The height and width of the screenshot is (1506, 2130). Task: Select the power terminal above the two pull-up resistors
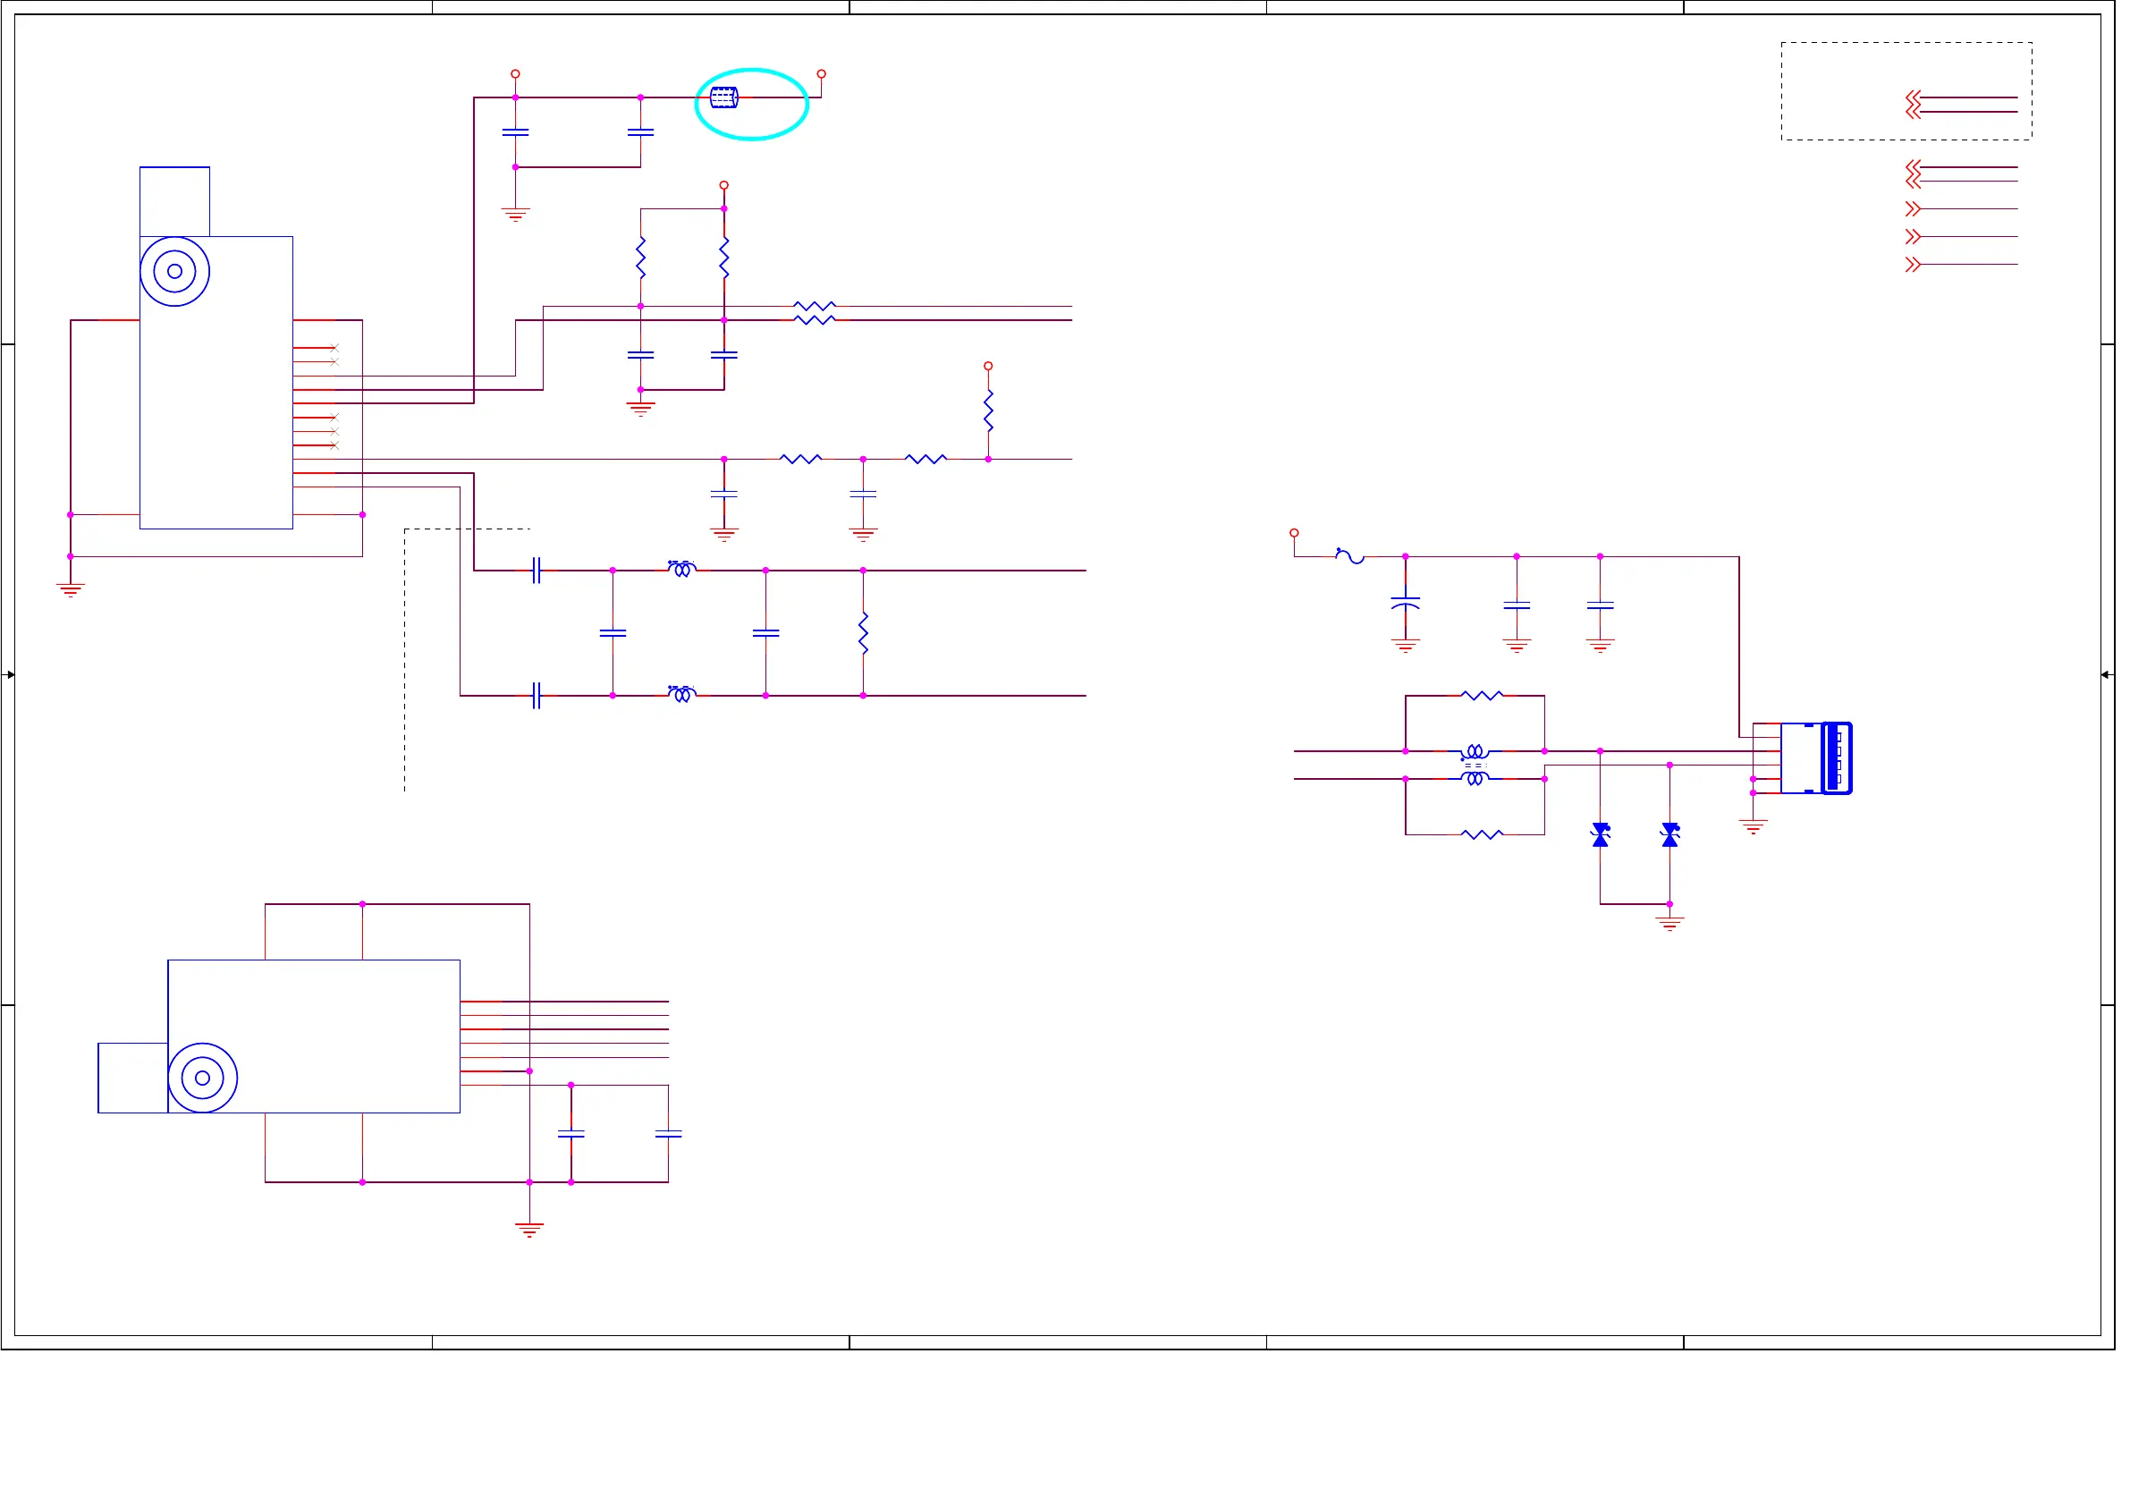[723, 184]
